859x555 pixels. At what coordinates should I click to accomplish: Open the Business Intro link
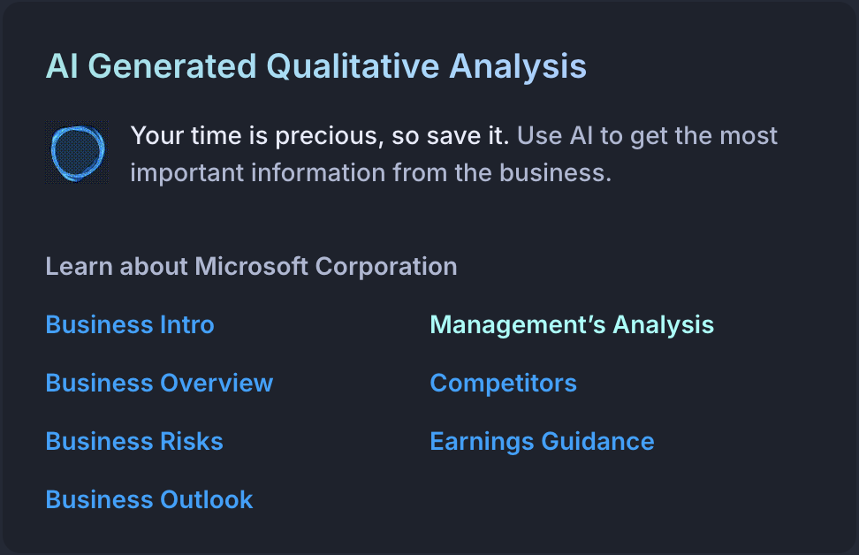tap(130, 325)
